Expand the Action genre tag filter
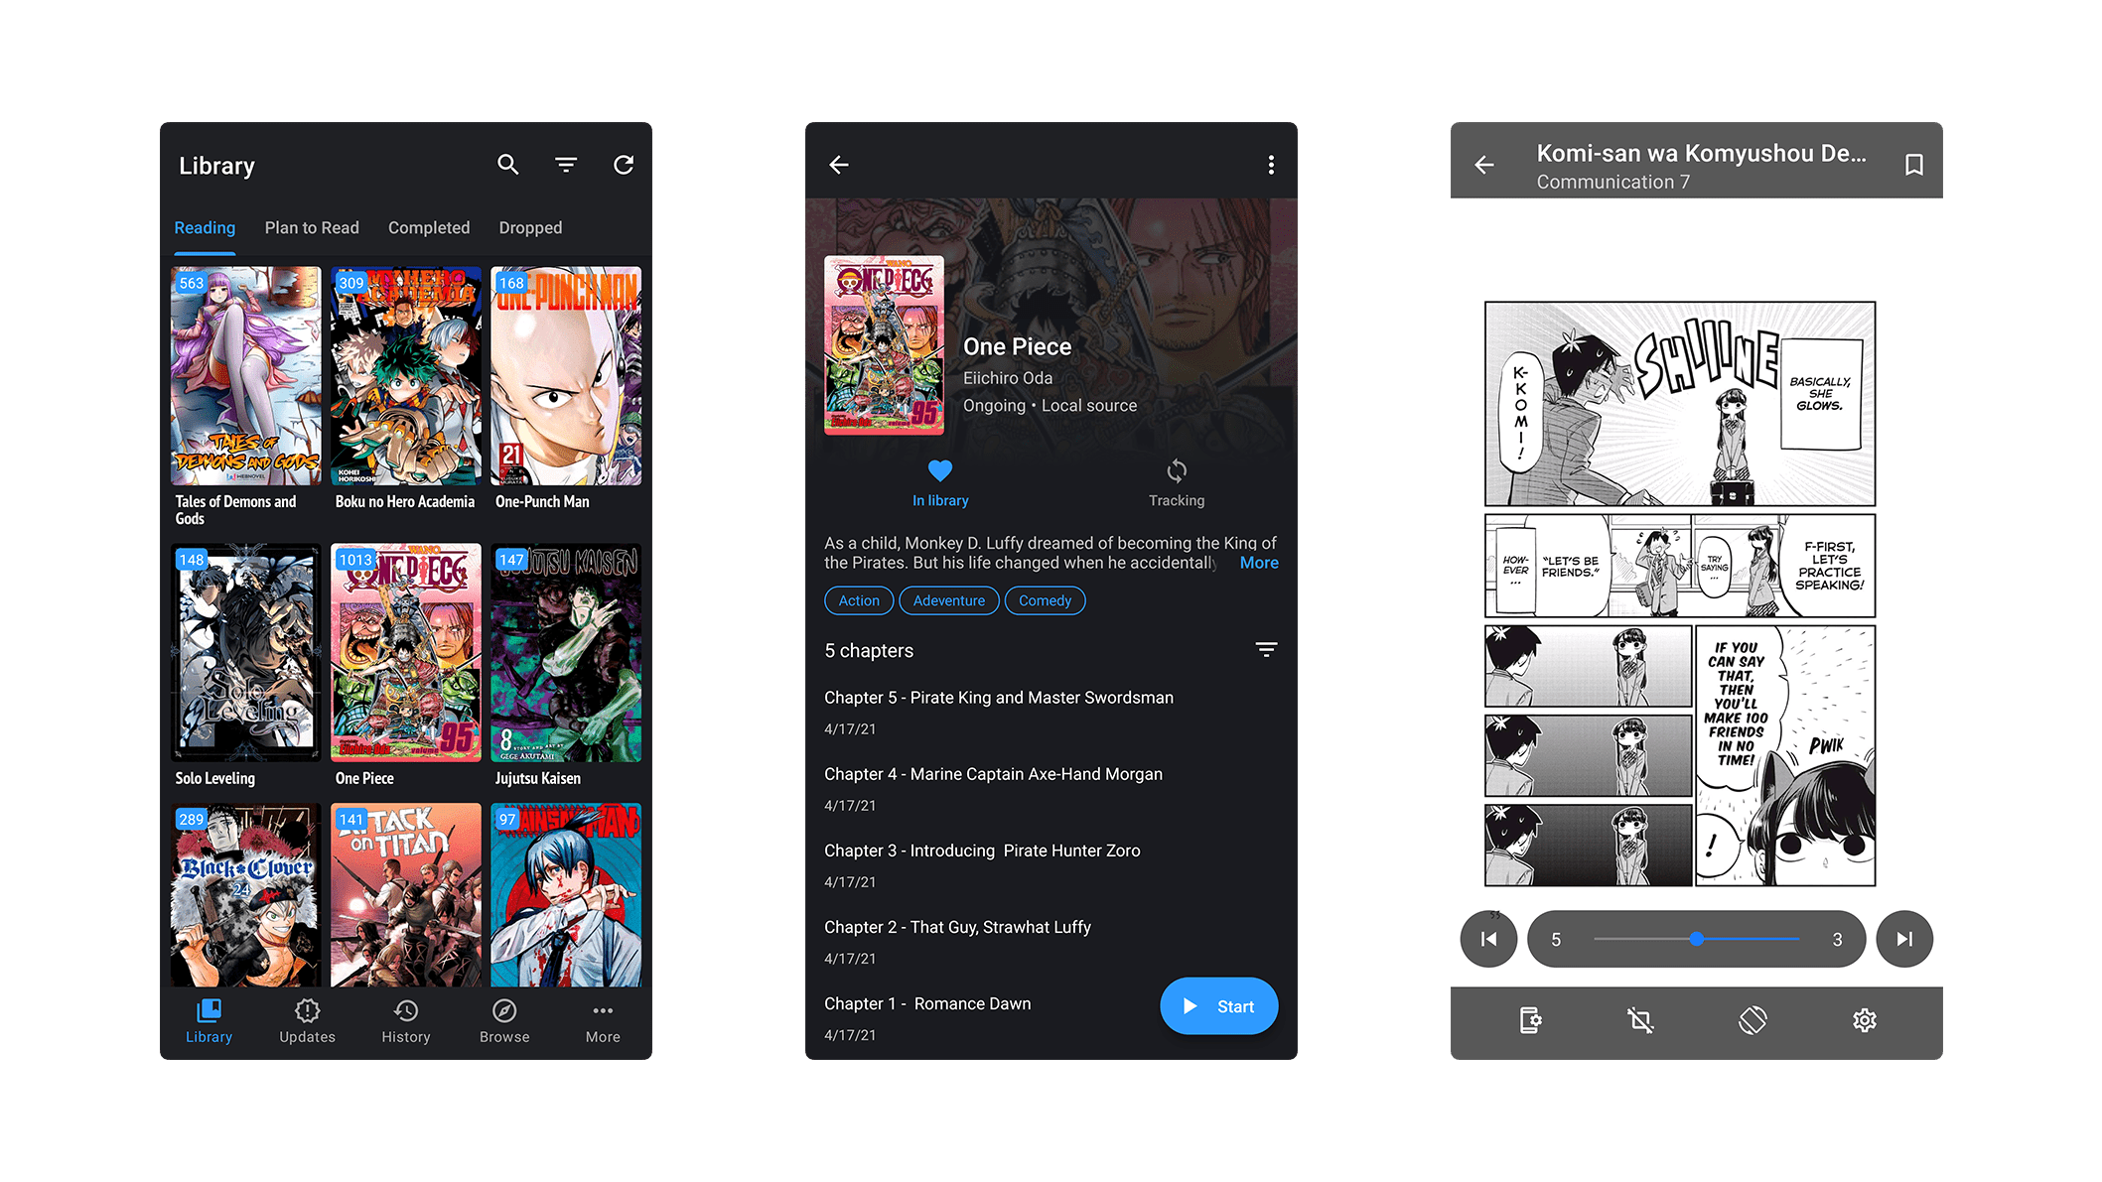 click(856, 600)
